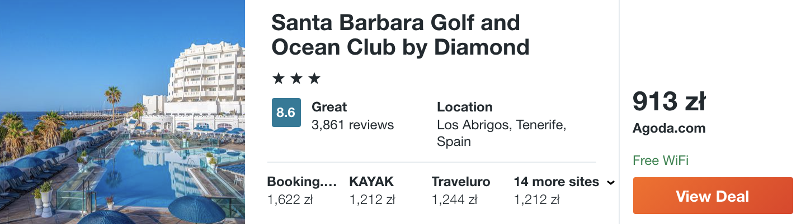Image resolution: width=801 pixels, height=224 pixels.
Task: Click the Location heading
Action: point(465,107)
